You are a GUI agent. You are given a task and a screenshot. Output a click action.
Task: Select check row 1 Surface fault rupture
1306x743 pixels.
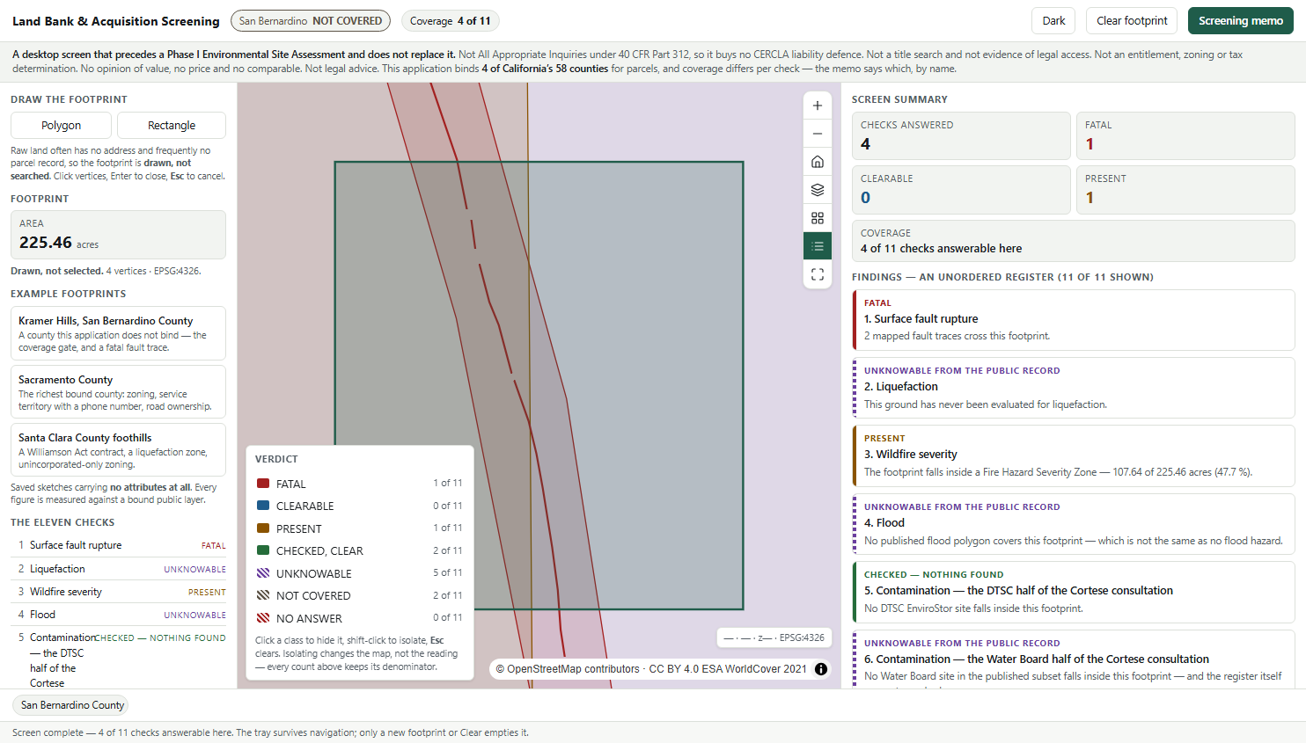(x=118, y=545)
